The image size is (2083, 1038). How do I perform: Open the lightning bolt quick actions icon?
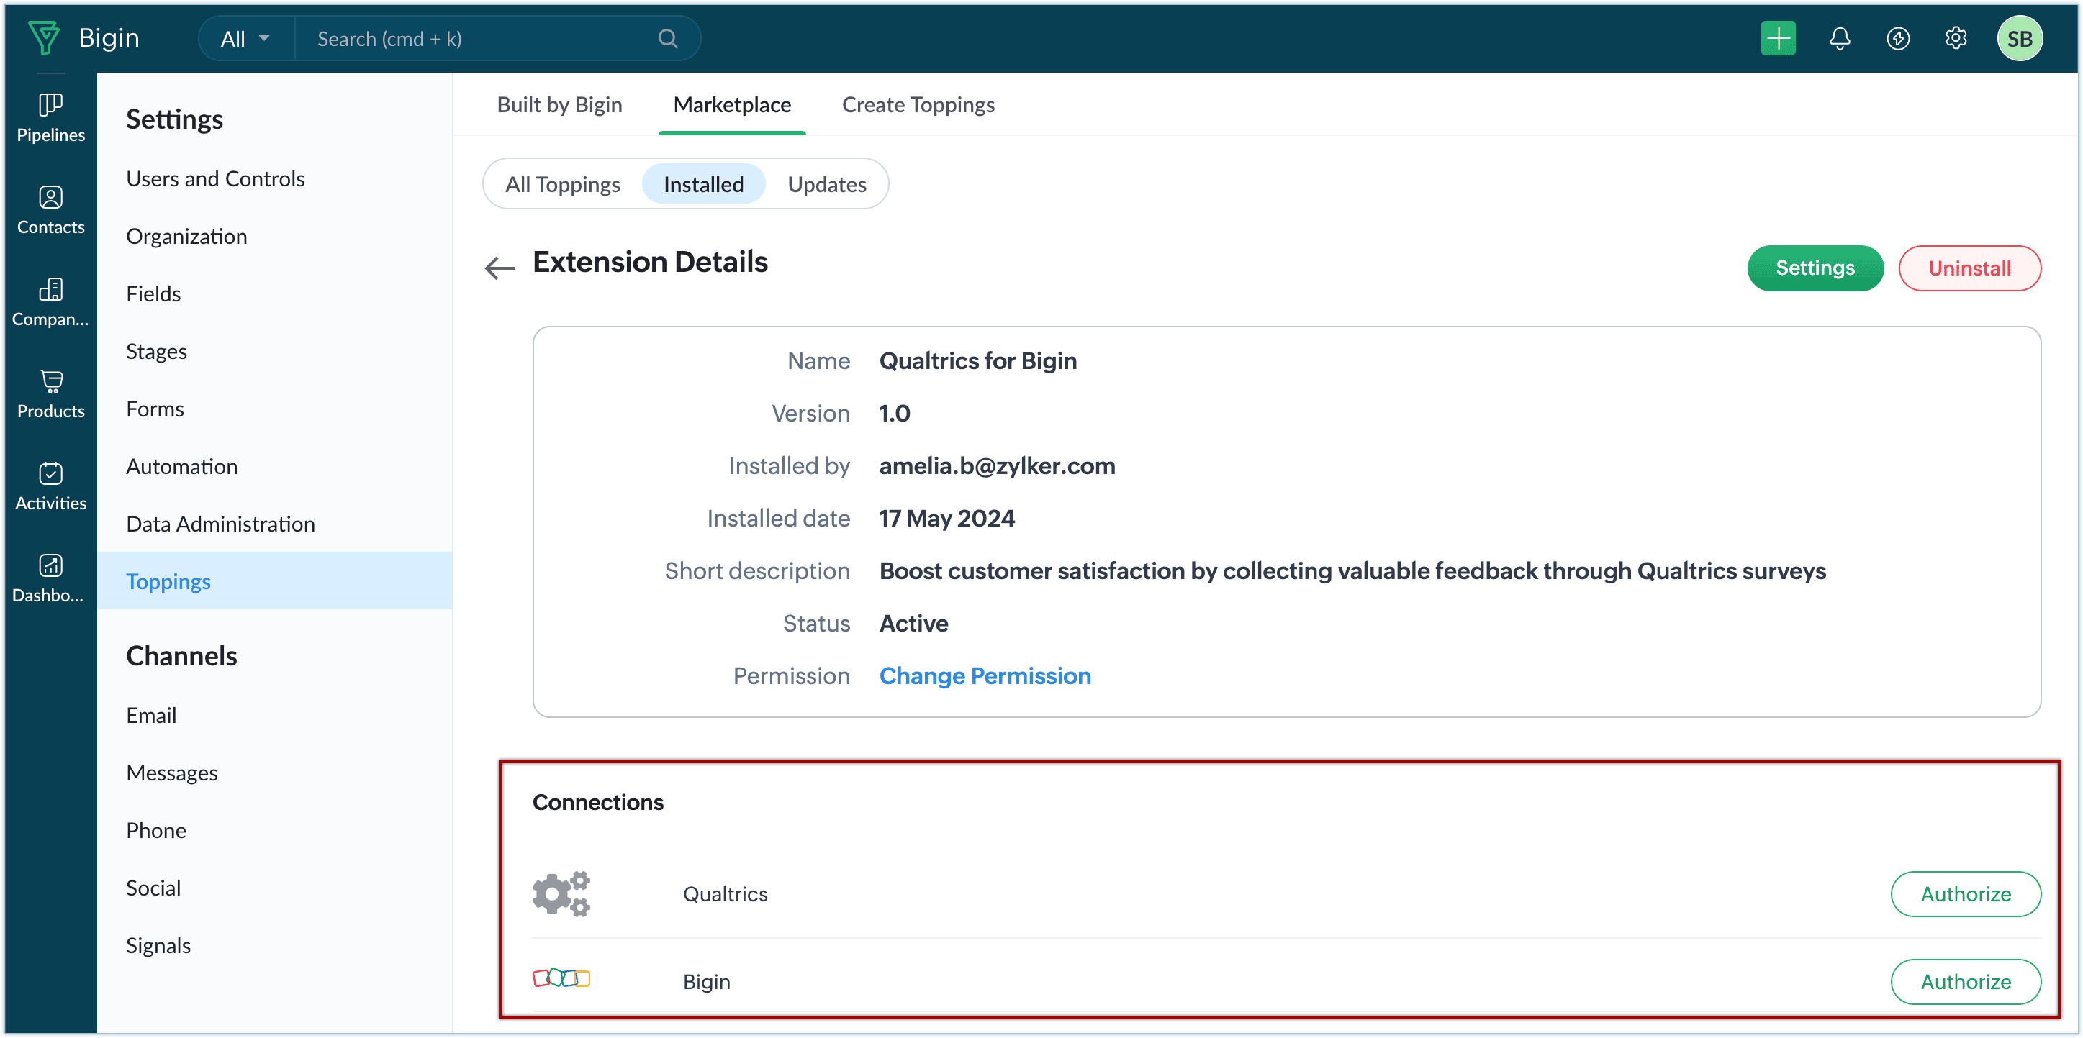(x=1897, y=38)
